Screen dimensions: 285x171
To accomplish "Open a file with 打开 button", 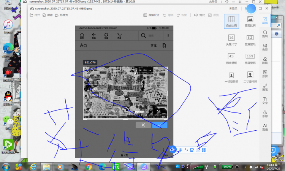I will [35, 15].
